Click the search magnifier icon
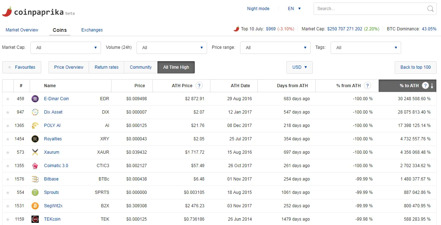 (430, 9)
